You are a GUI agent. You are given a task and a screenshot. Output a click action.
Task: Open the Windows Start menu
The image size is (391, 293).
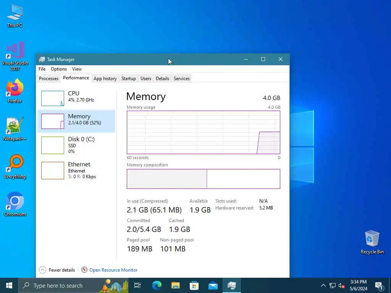[x=9, y=285]
